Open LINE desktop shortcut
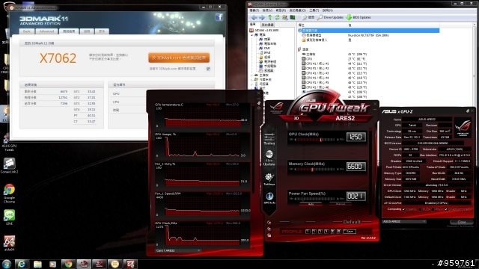479x269 pixels. [x=9, y=217]
